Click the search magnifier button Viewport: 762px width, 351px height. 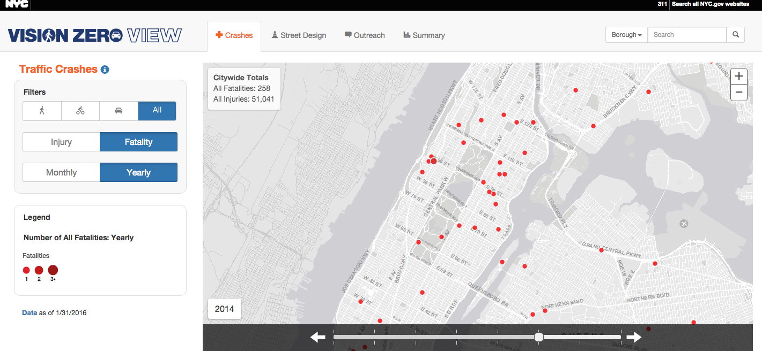pos(736,35)
